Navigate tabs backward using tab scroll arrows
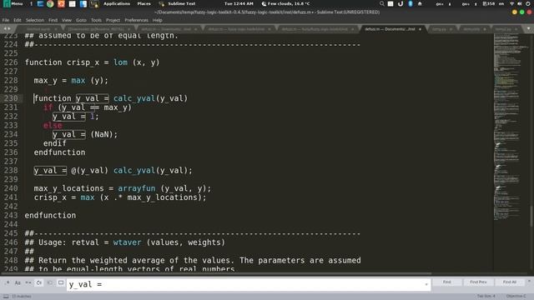The height and width of the screenshot is (300, 534). pos(5,29)
